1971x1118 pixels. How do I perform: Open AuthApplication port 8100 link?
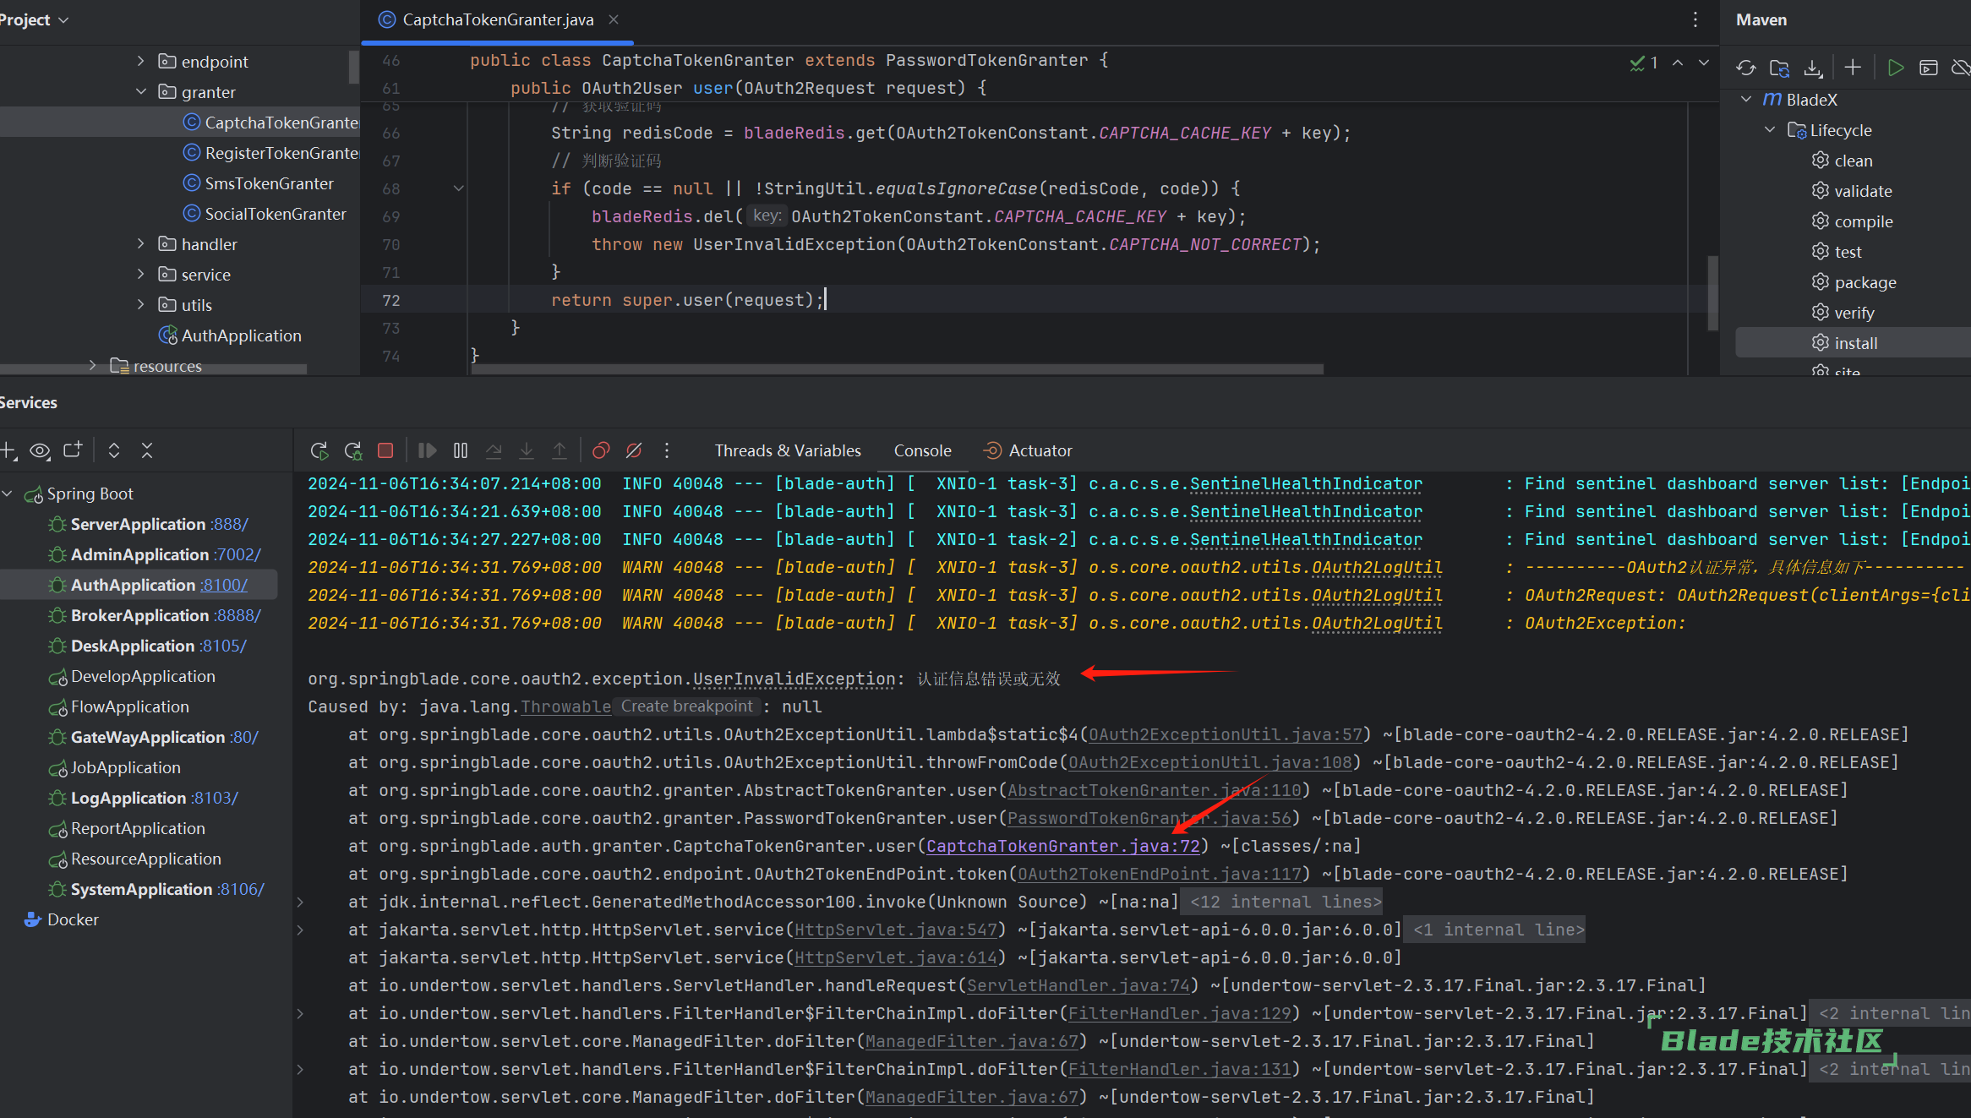224,585
